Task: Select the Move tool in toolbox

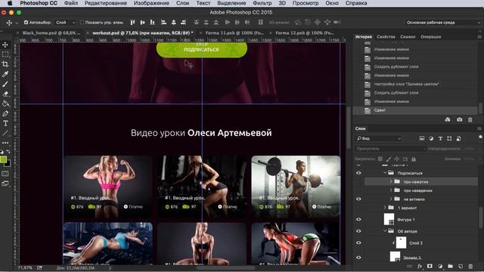Action: click(x=5, y=45)
